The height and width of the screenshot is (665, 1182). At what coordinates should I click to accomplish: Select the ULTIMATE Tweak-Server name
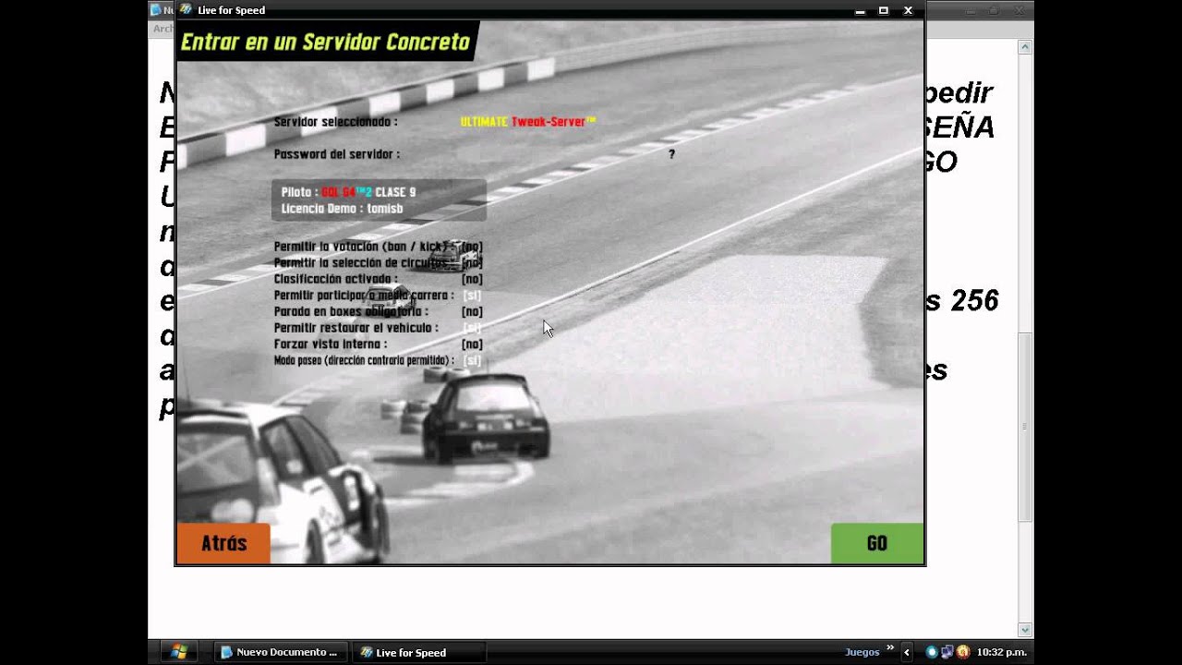click(x=528, y=122)
